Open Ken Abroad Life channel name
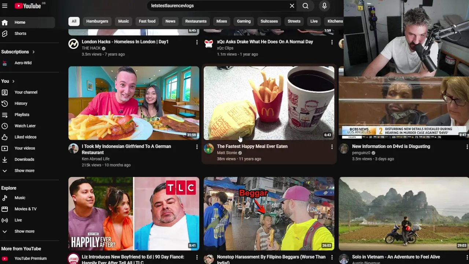Image resolution: width=469 pixels, height=264 pixels. point(96,159)
